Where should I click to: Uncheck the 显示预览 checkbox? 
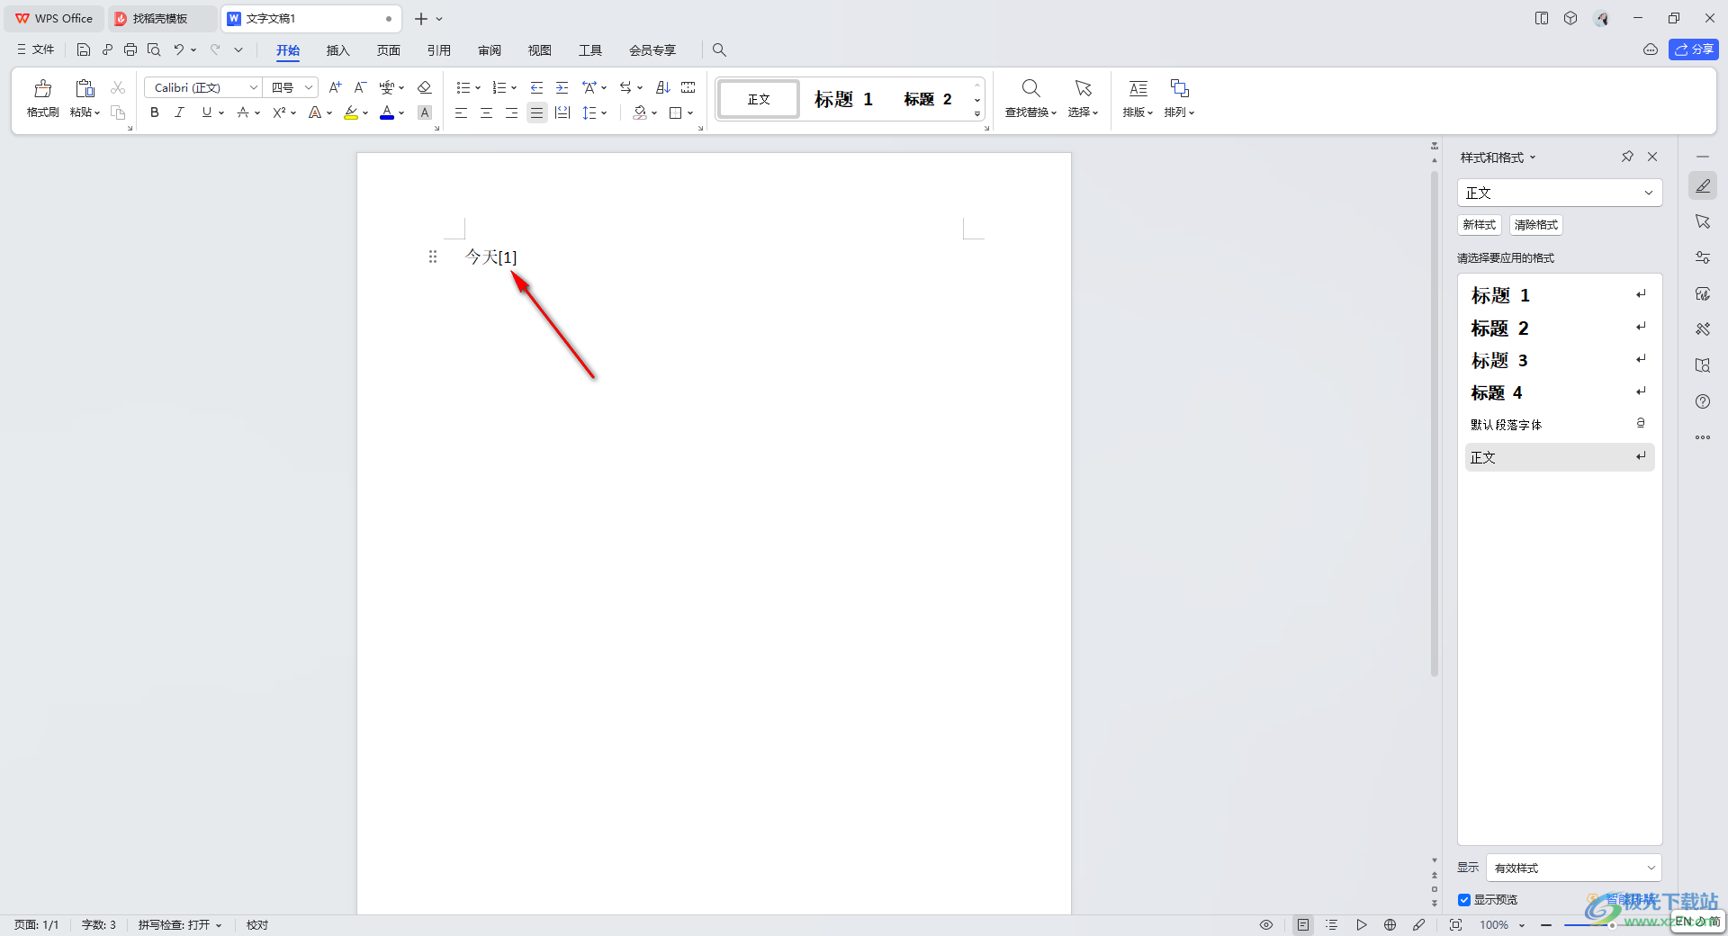tap(1464, 900)
